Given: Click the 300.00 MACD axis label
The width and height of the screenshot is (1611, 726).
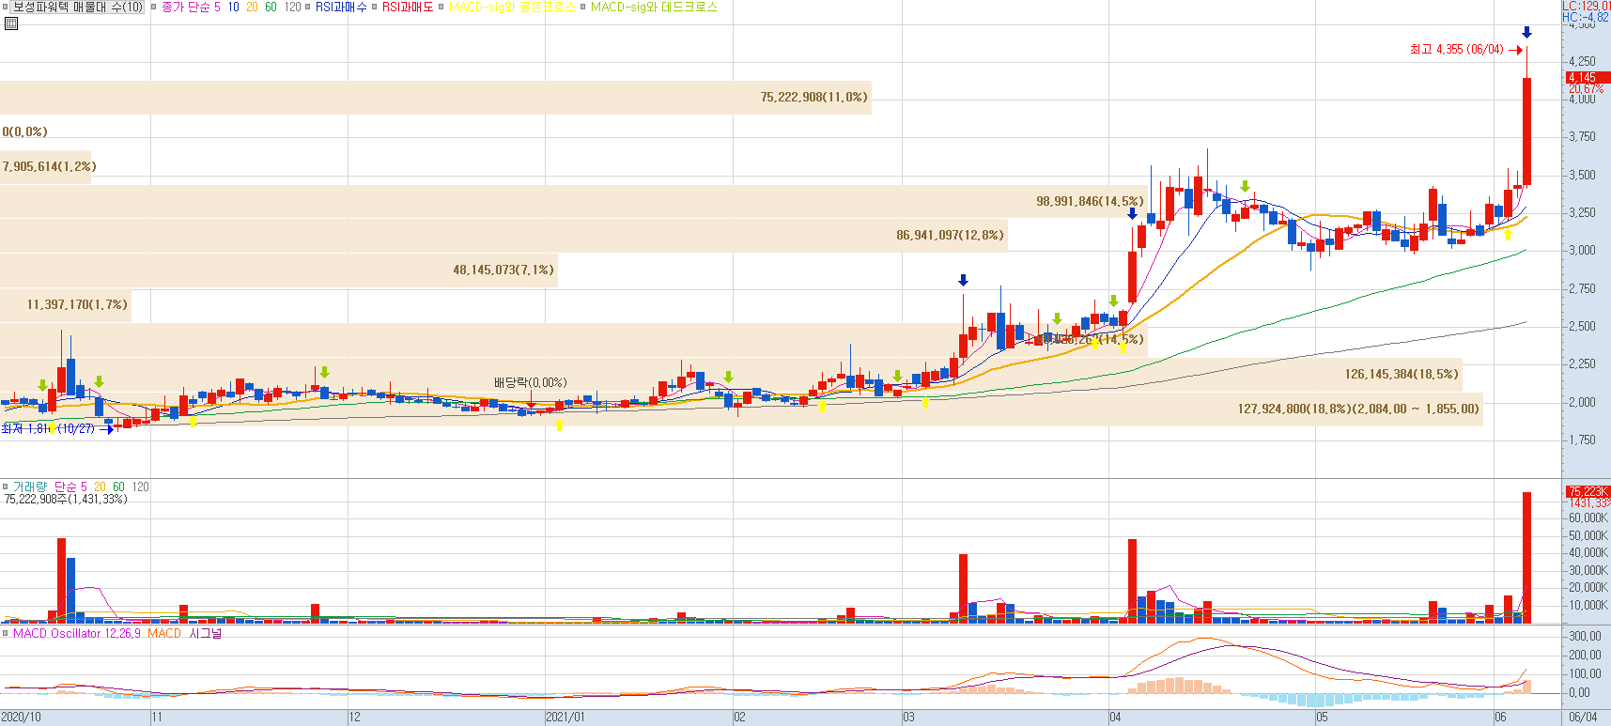Looking at the screenshot, I should click(x=1585, y=637).
